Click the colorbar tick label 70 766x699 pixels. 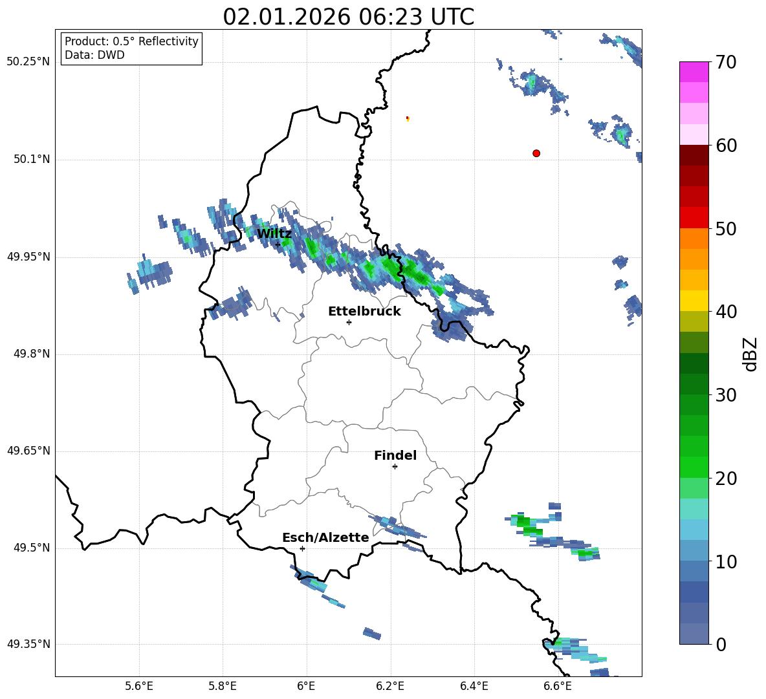tap(726, 62)
